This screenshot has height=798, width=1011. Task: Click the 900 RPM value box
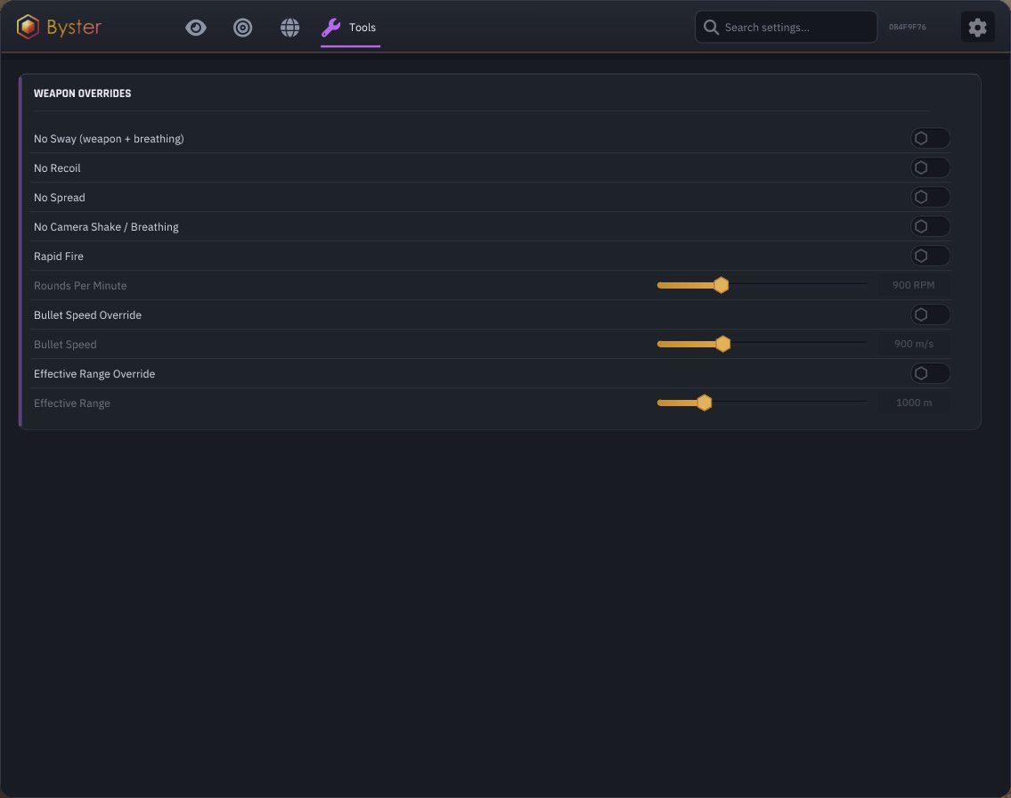(x=914, y=285)
